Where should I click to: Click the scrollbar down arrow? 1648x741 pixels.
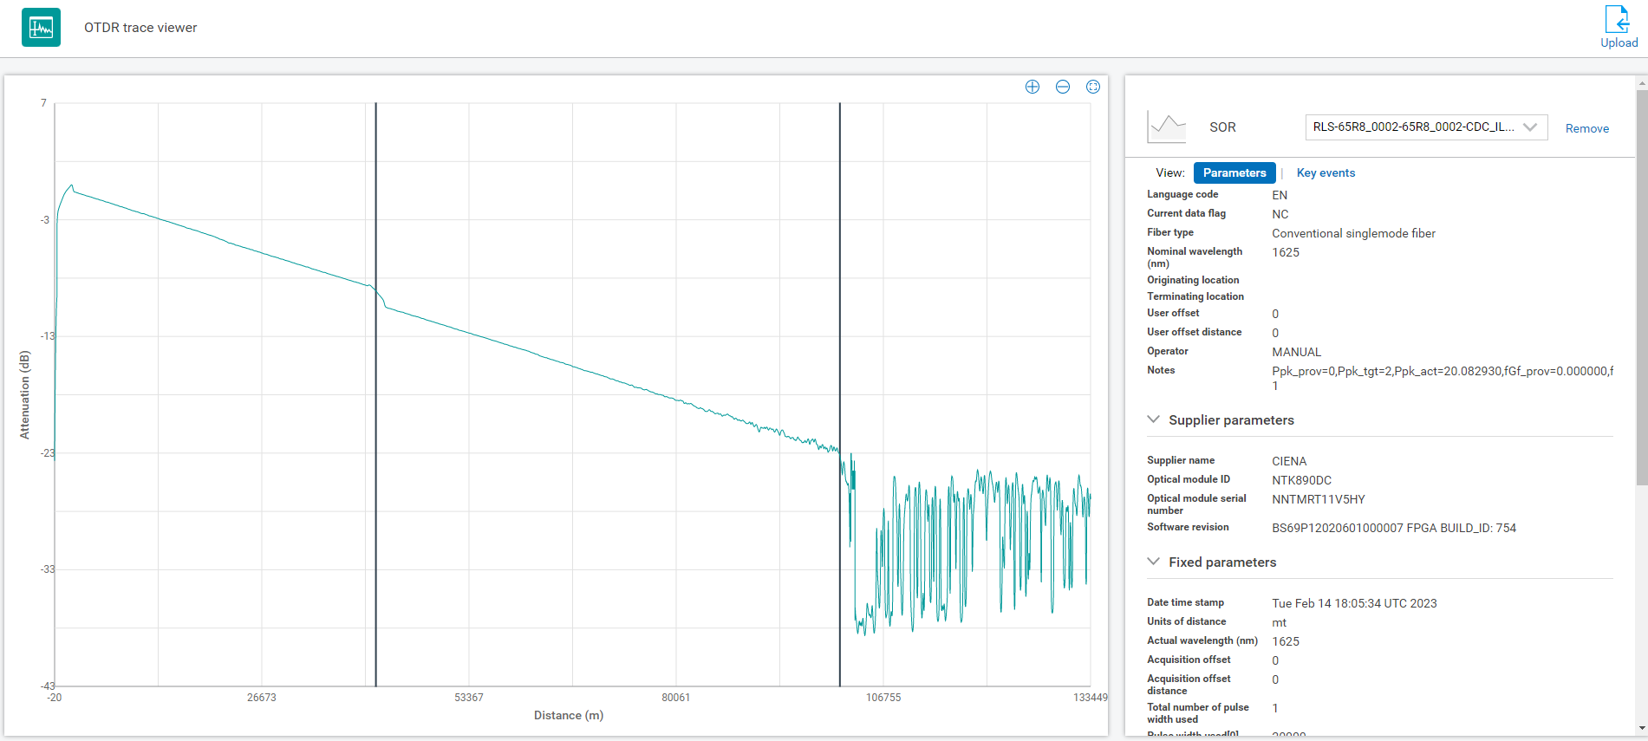coord(1642,729)
